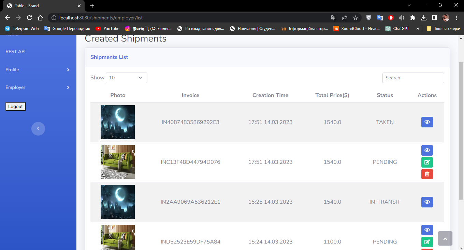Close the Table - Brand tab
The image size is (464, 250).
point(79,6)
